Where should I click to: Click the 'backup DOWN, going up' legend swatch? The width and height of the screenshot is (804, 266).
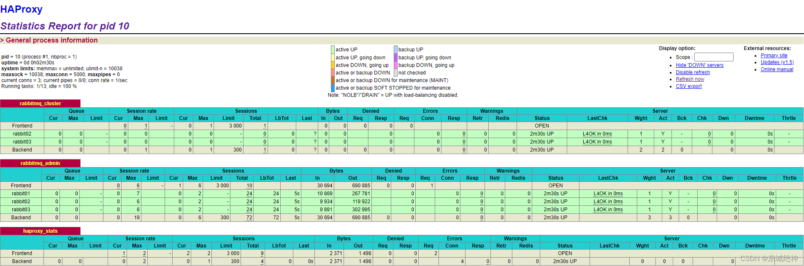tap(395, 65)
